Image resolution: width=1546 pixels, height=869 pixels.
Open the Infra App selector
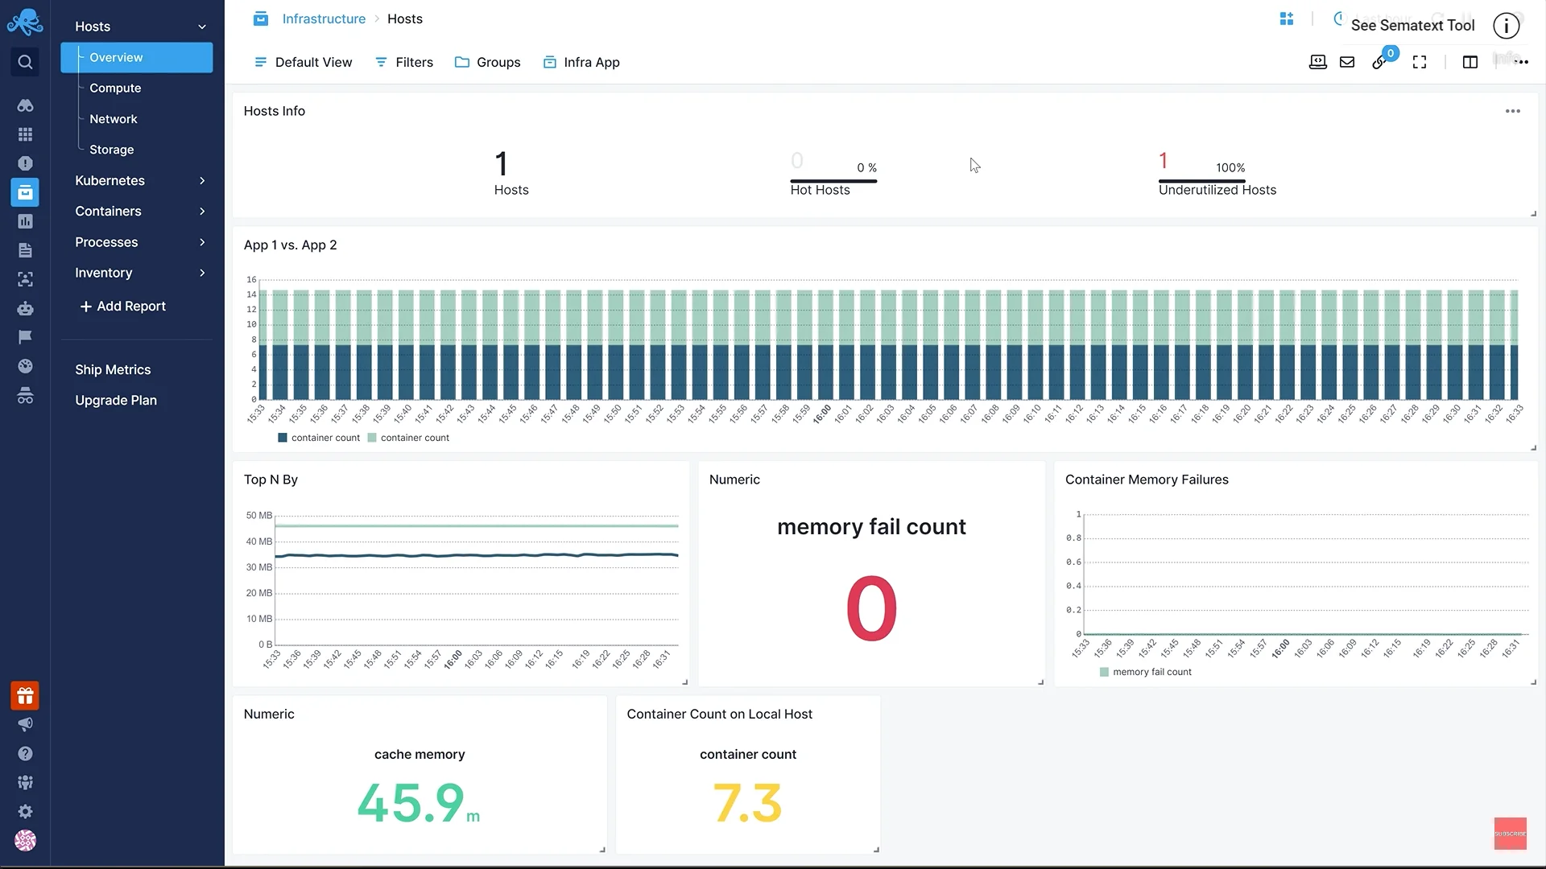point(581,62)
